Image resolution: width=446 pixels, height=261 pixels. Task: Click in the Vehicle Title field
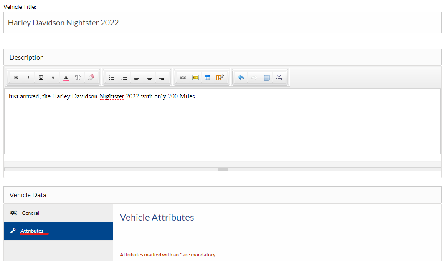pos(222,23)
